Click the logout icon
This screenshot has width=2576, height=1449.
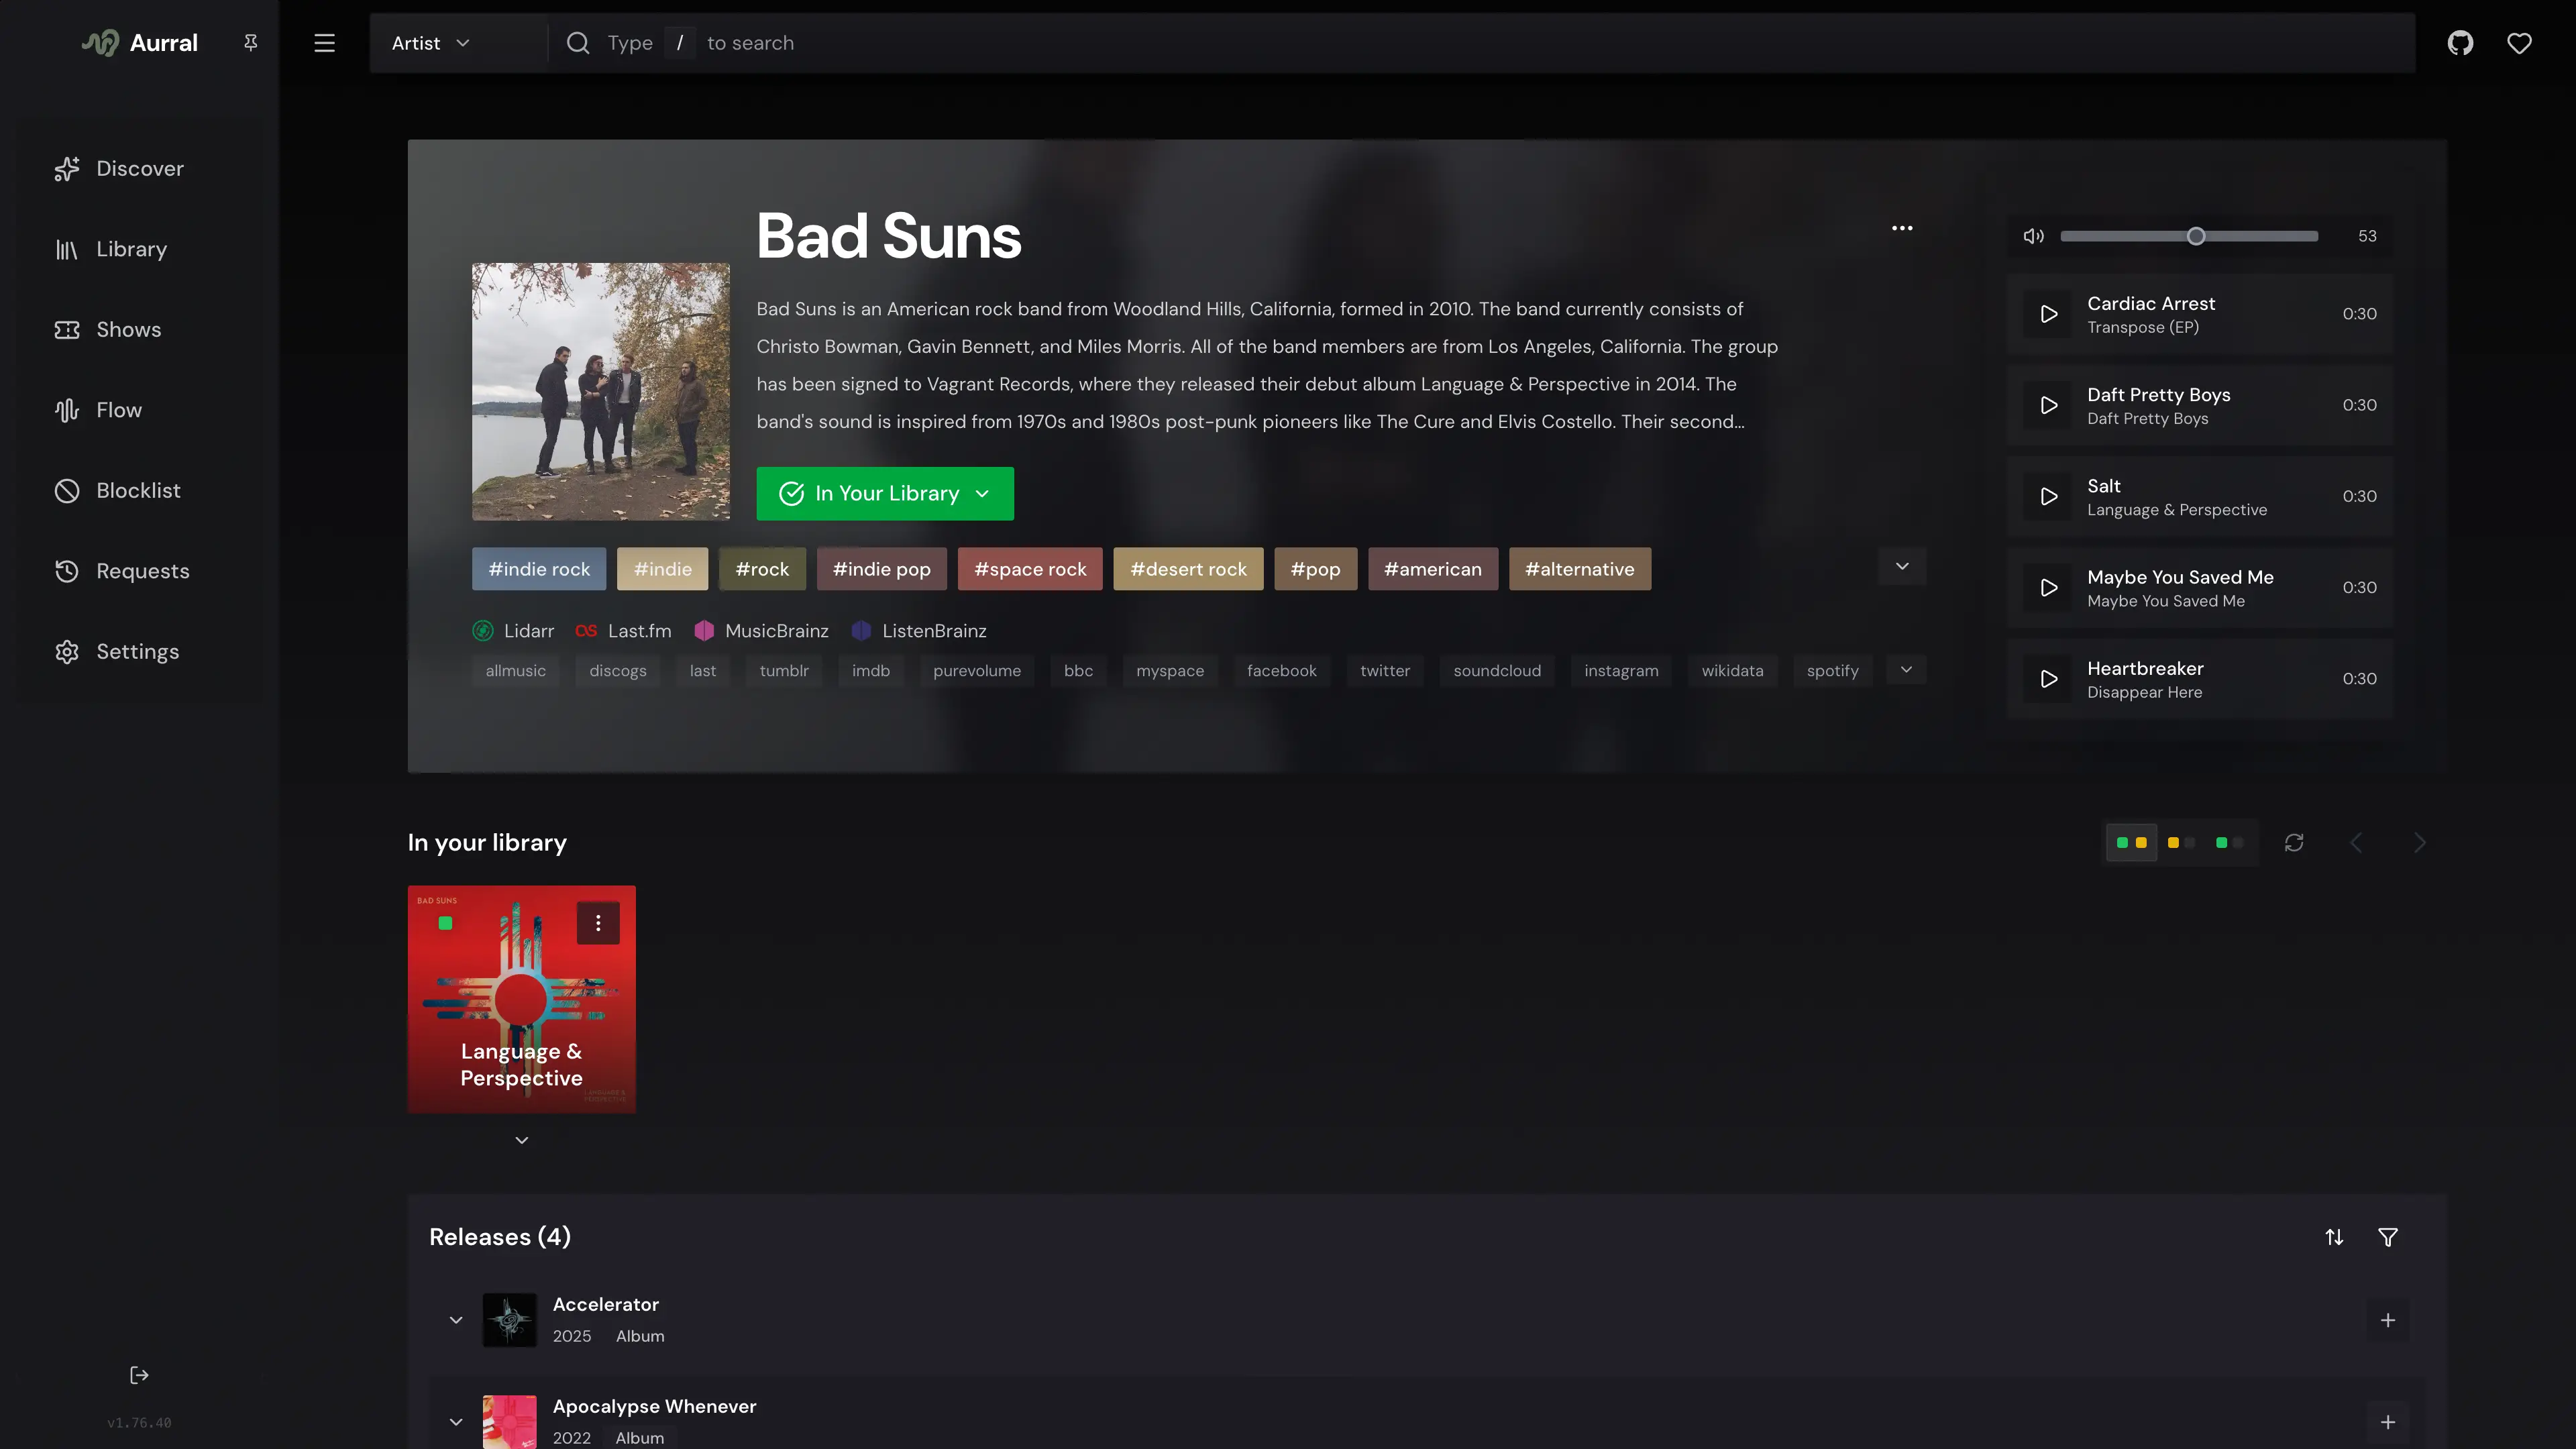(x=139, y=1375)
